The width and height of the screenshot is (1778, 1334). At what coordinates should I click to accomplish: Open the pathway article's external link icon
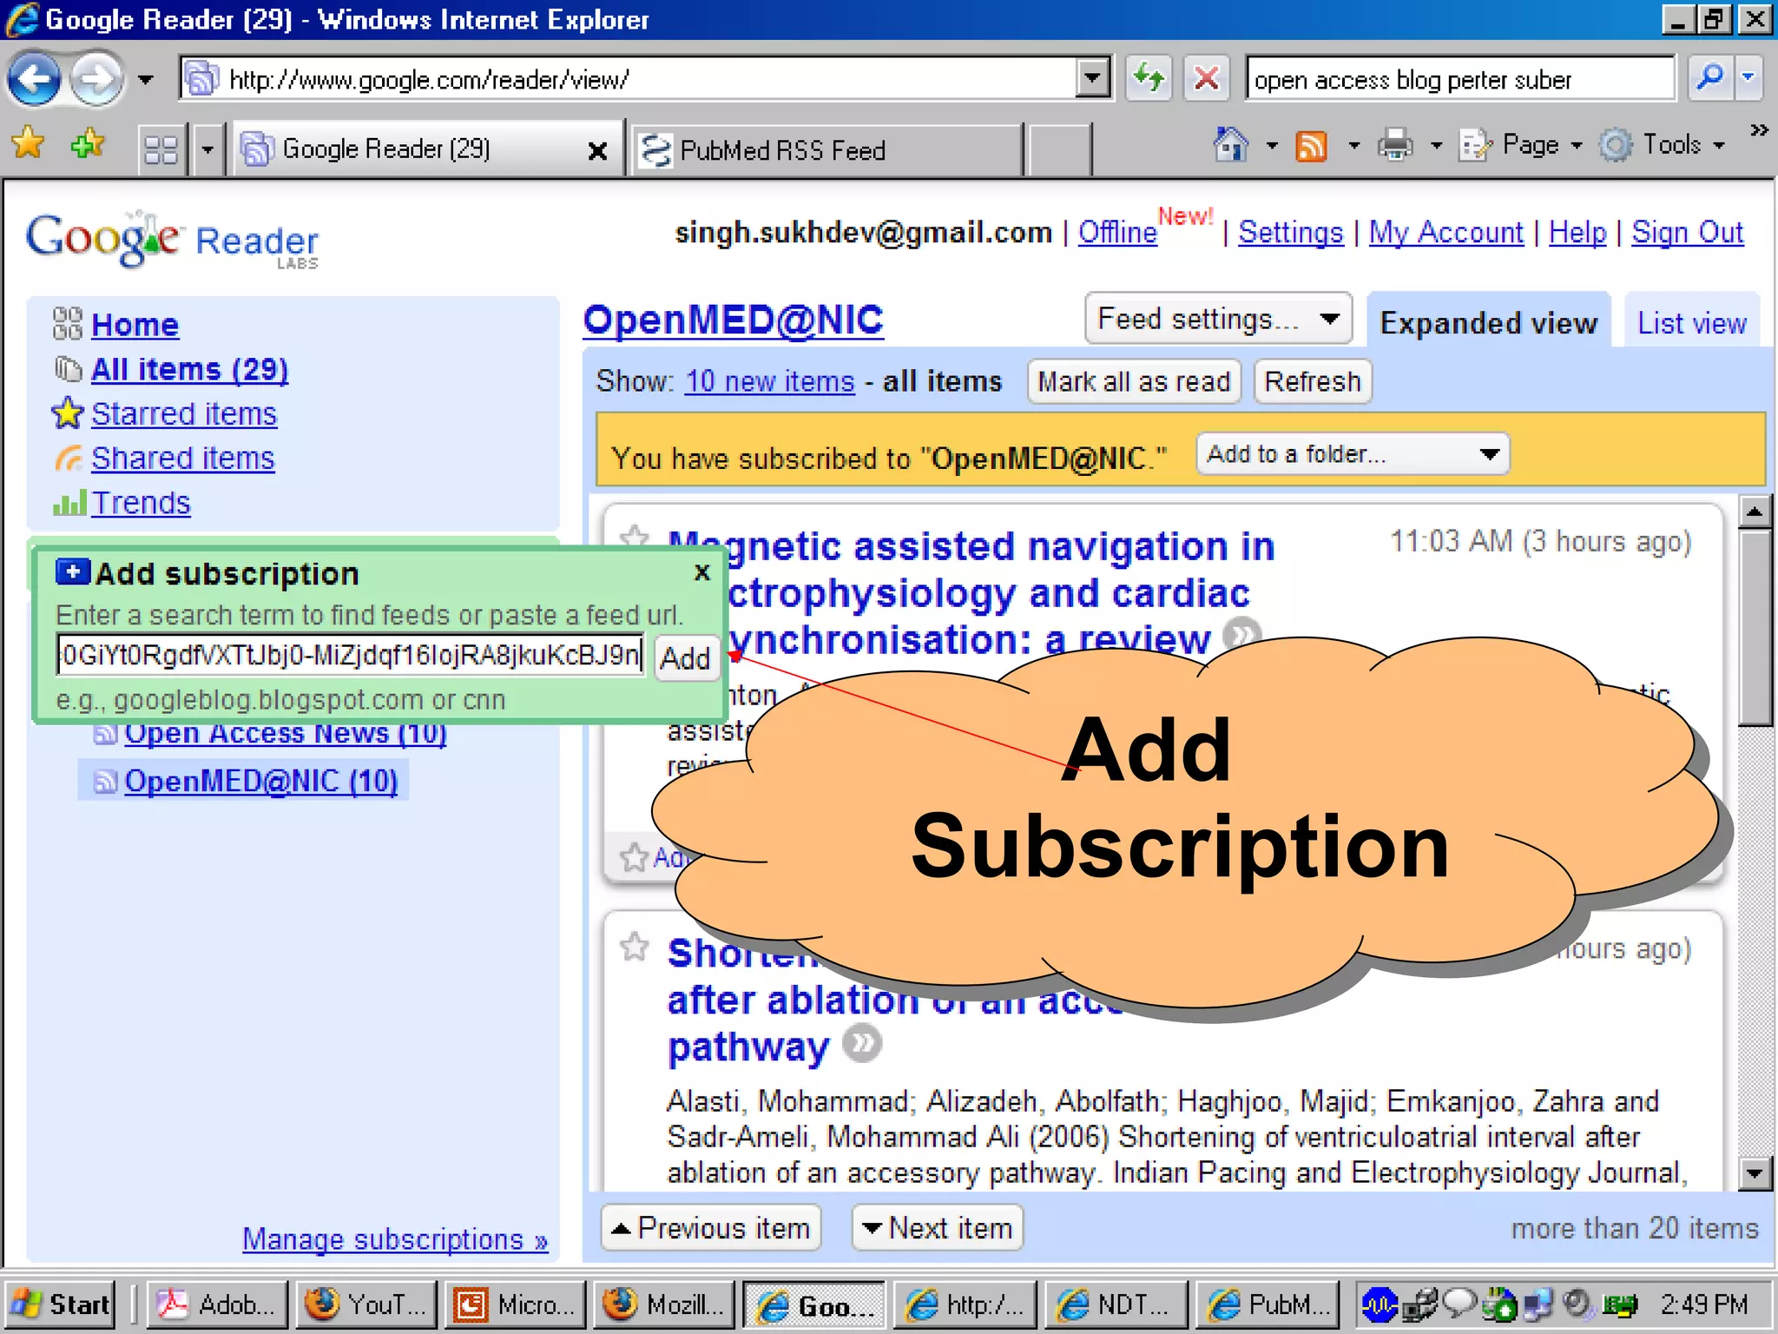[x=862, y=1043]
